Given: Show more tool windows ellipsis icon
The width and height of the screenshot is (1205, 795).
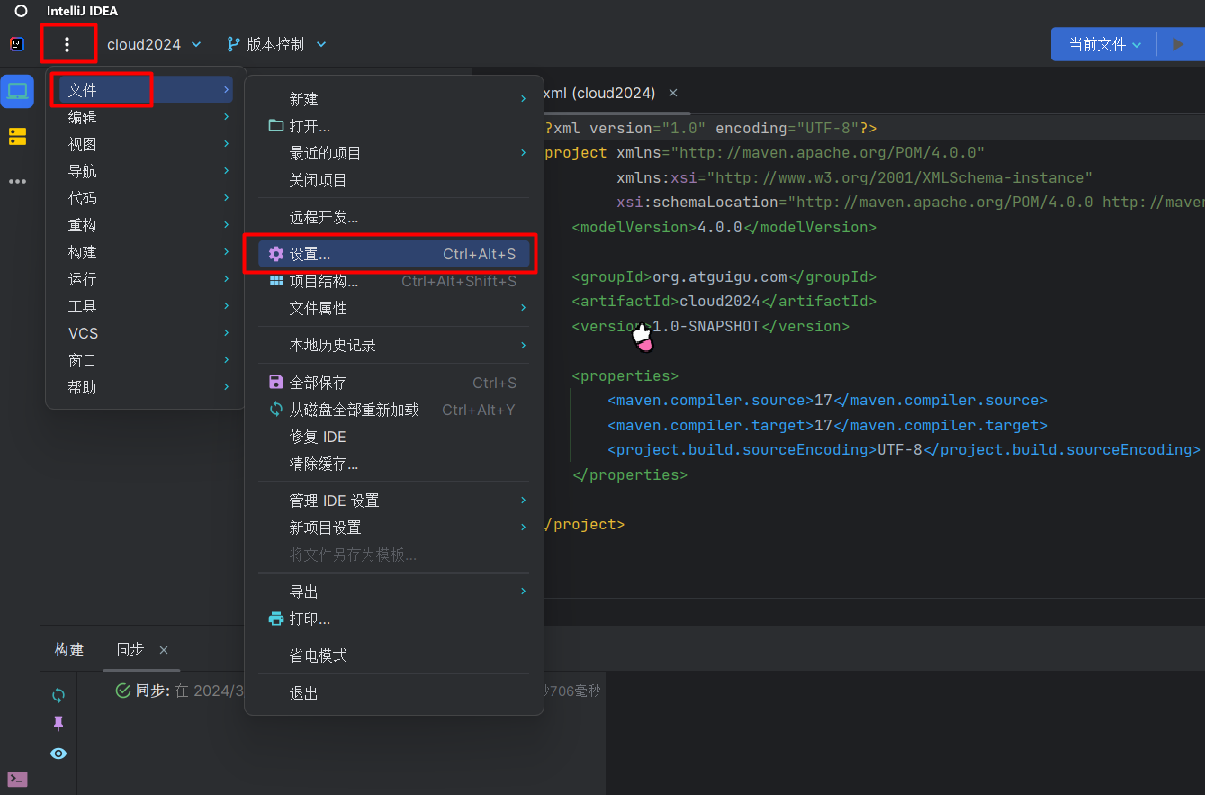Looking at the screenshot, I should point(17,181).
